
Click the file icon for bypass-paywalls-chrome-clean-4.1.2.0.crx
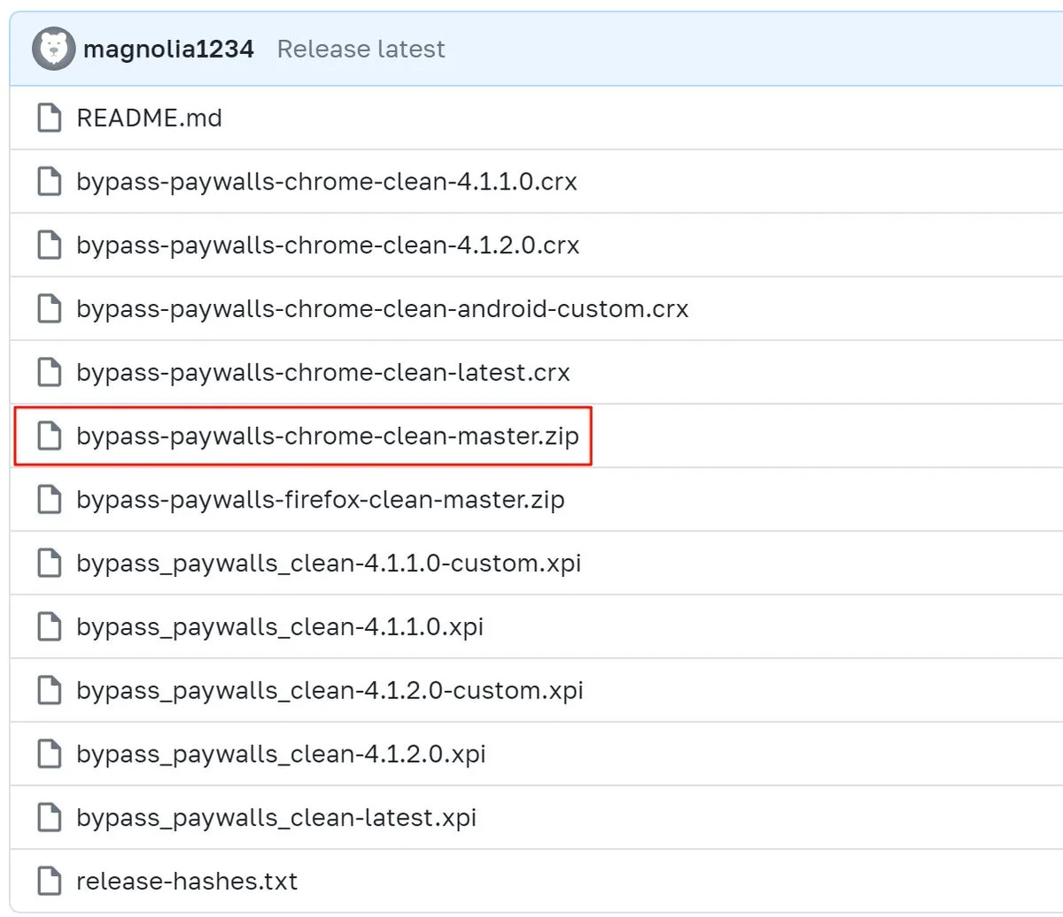click(x=49, y=245)
